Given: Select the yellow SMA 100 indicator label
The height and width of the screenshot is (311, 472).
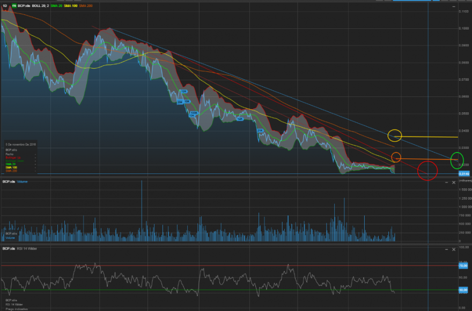Looking at the screenshot, I should (70, 6).
